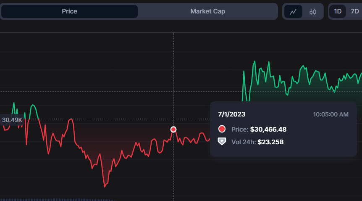Switch to the Price tab
Screen dimensions: 362x201
(x=69, y=11)
